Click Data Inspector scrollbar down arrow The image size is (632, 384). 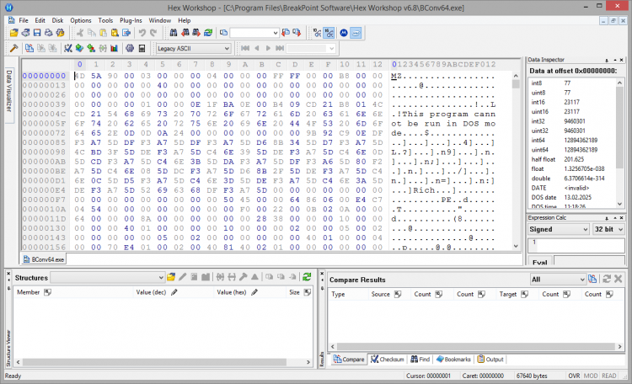click(x=620, y=204)
